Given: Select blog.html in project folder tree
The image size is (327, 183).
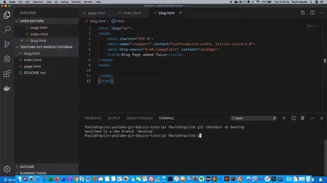Looking at the screenshot, I should click(46, 53).
